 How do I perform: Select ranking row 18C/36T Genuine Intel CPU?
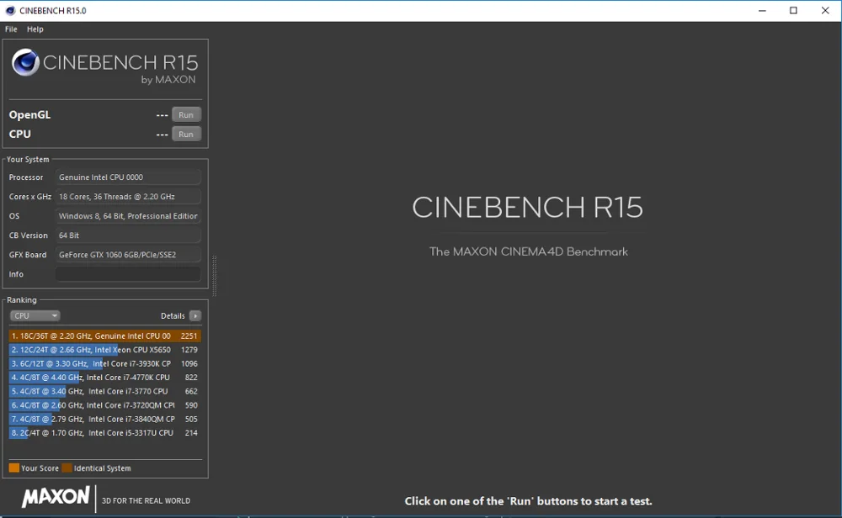click(104, 336)
